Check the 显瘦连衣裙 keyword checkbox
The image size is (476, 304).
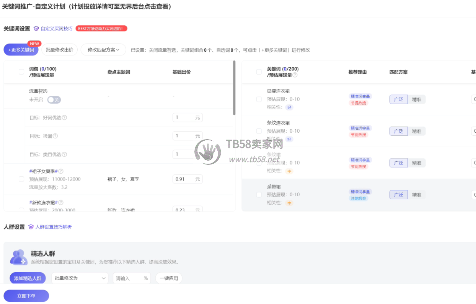pos(259,99)
